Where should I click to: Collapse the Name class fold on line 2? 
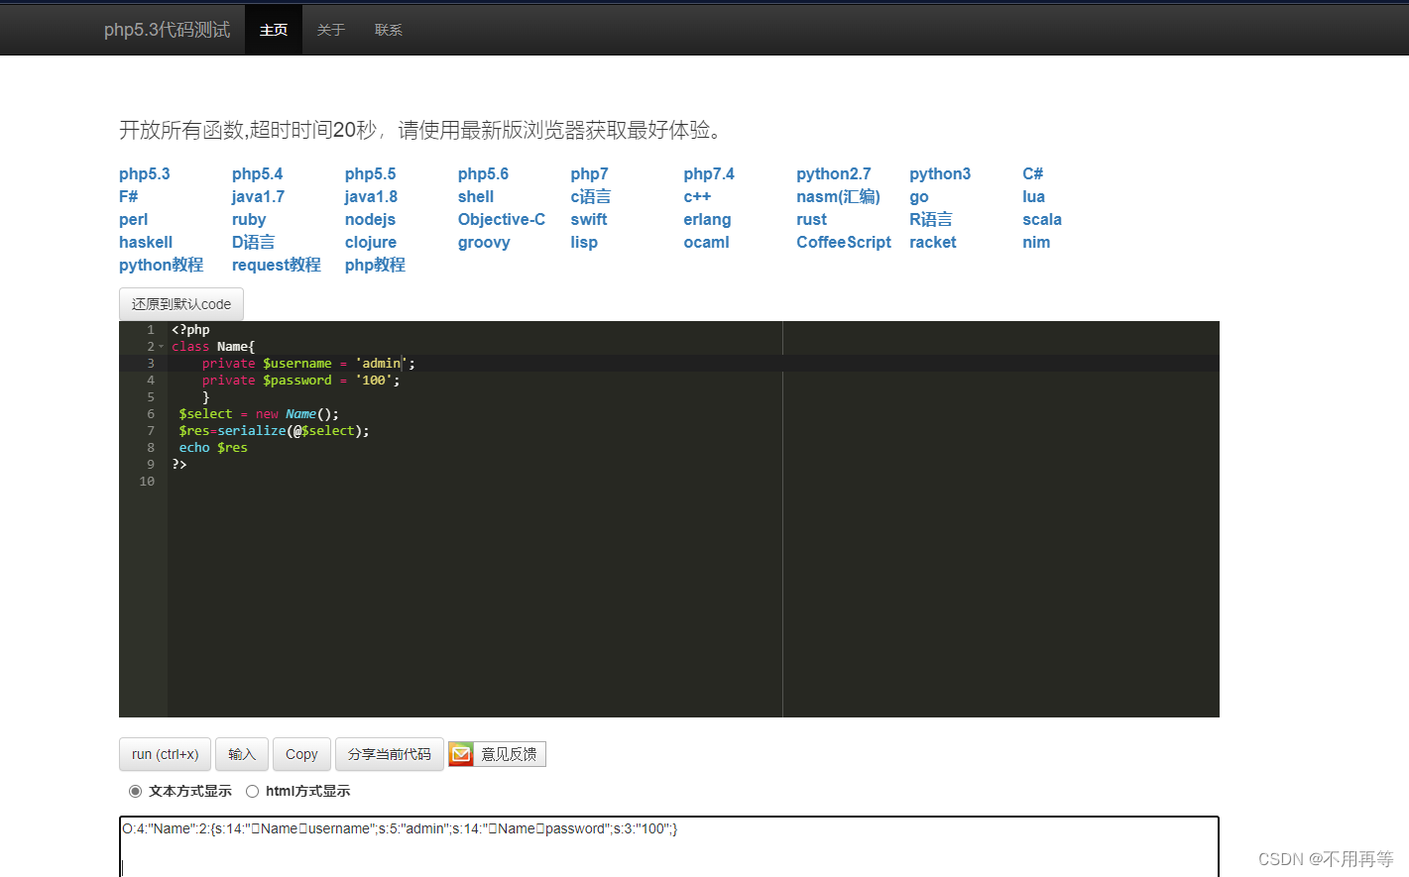tap(162, 346)
